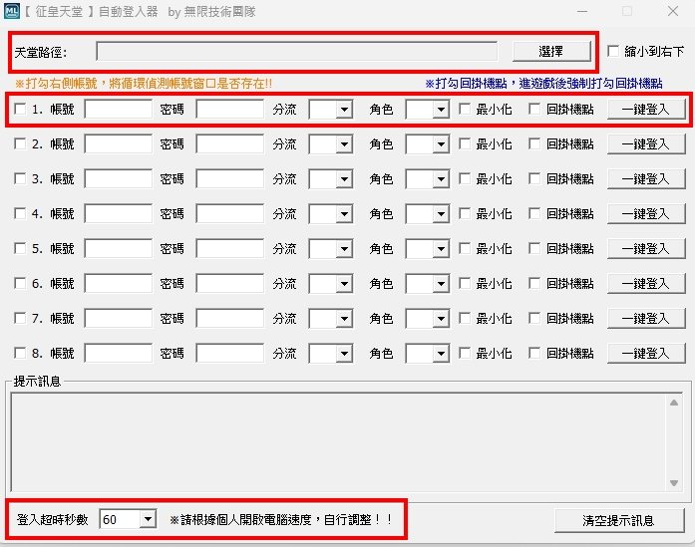
Task: Open the 分流 dropdown in row 7
Action: tap(344, 319)
